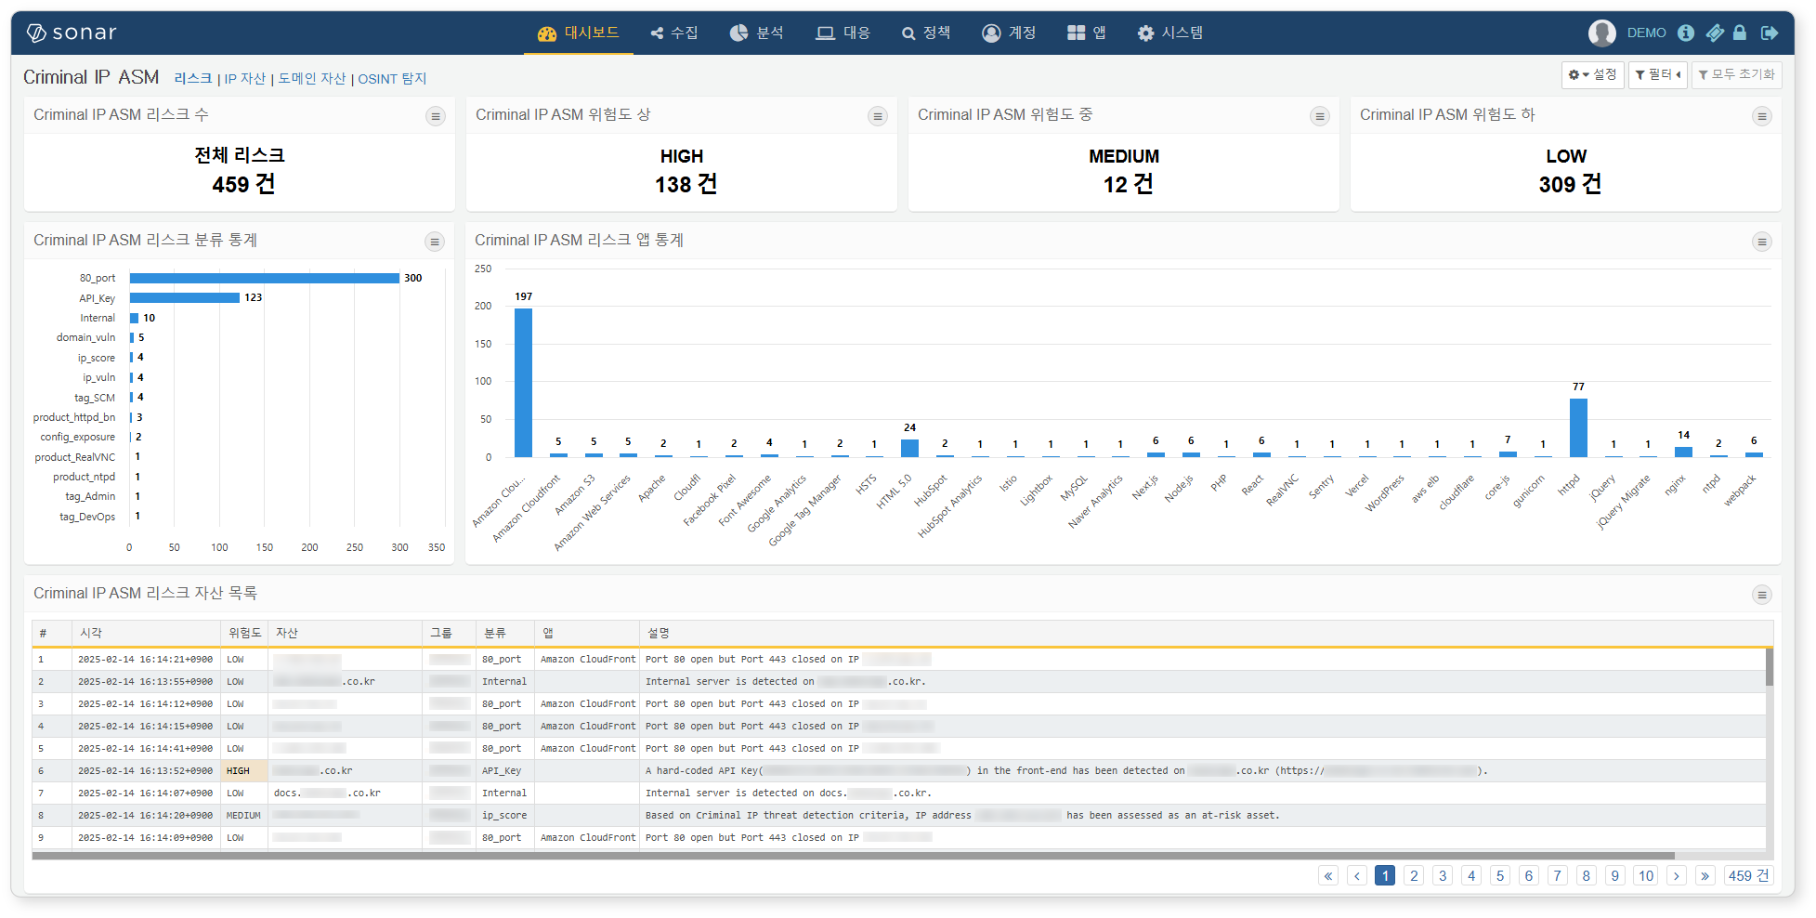This screenshot has height=918, width=1816.
Task: Click timestamp 2025-02-14 16:14:21+0900
Action: click(145, 660)
